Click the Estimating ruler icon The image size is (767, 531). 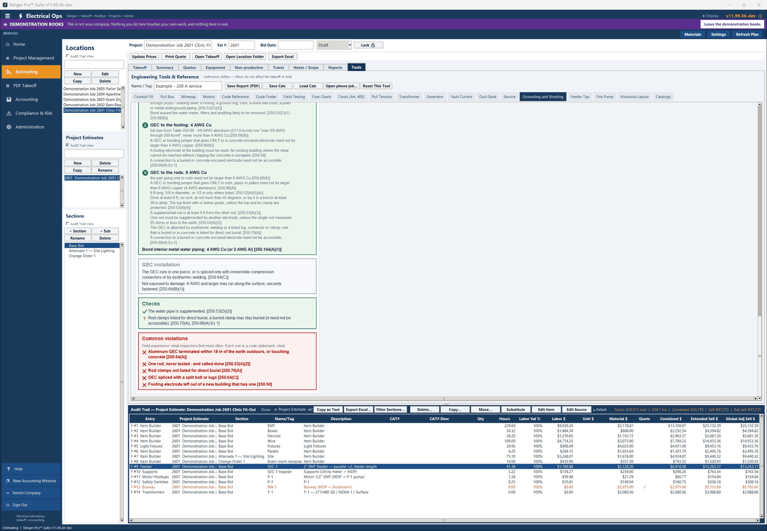(9, 72)
